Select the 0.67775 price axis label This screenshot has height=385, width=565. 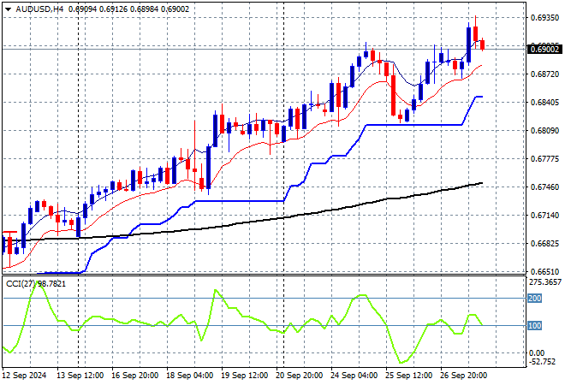coord(544,159)
